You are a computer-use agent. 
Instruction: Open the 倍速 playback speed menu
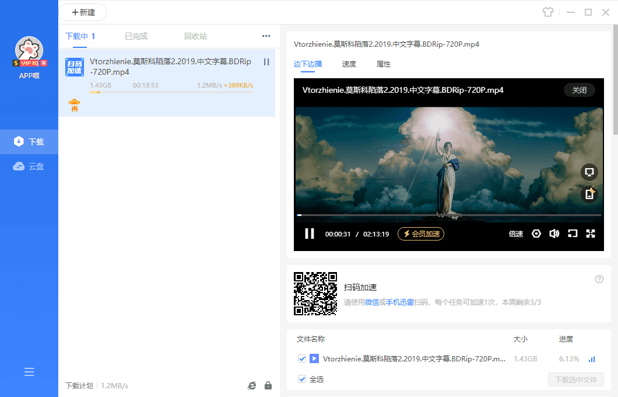tap(515, 234)
